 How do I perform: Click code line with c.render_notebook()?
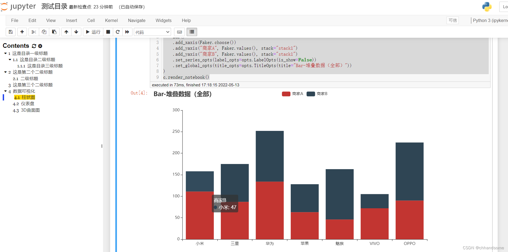point(186,77)
